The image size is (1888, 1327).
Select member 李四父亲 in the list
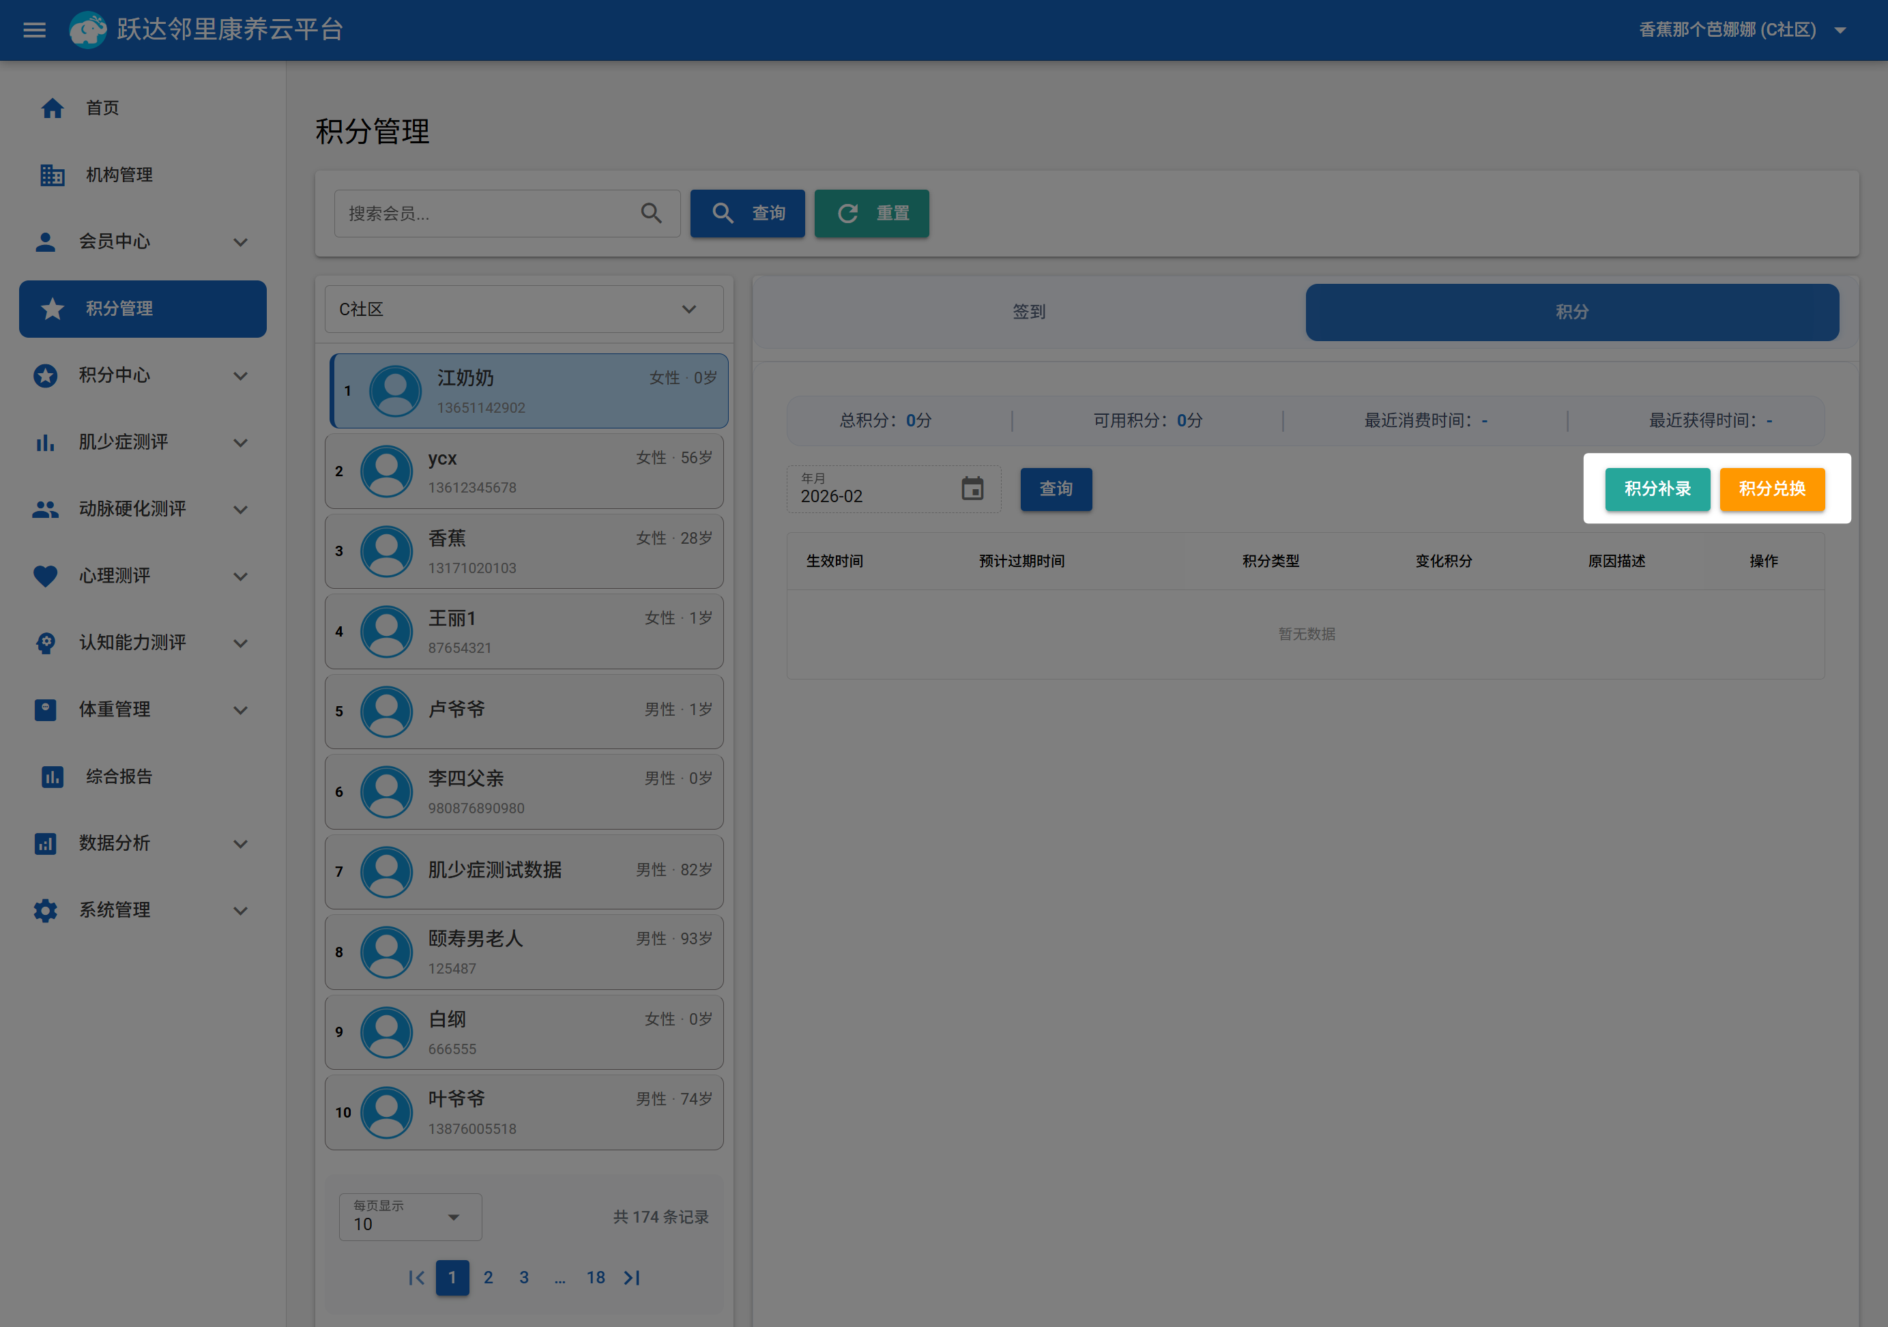pyautogui.click(x=524, y=793)
